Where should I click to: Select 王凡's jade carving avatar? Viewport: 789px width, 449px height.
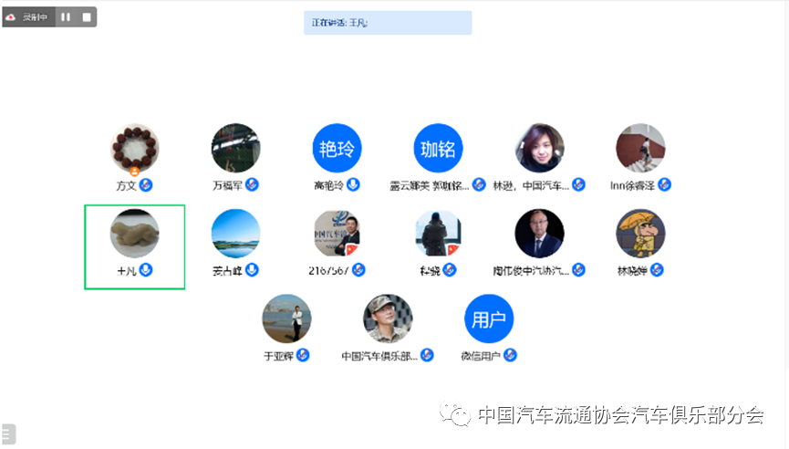(134, 234)
